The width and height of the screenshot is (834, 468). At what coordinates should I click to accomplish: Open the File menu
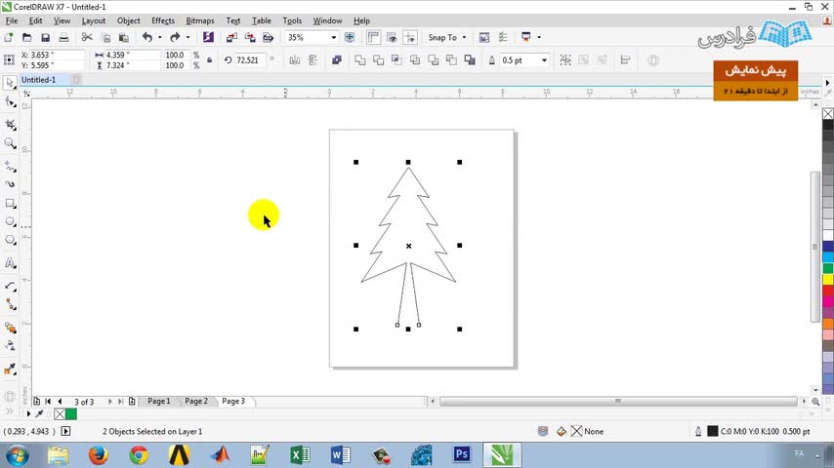(11, 20)
